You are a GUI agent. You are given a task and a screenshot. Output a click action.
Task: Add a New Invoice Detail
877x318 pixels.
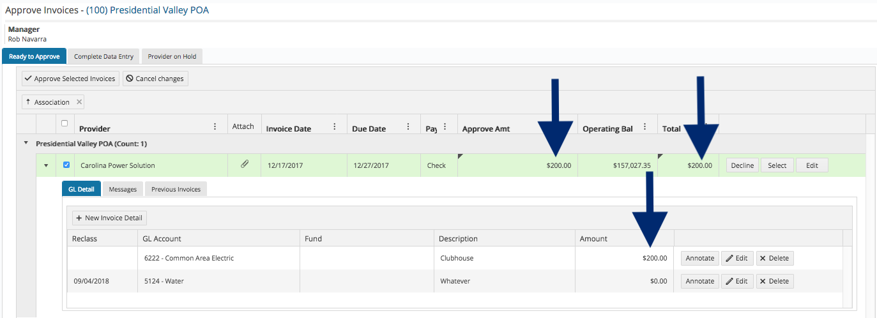[x=109, y=218]
